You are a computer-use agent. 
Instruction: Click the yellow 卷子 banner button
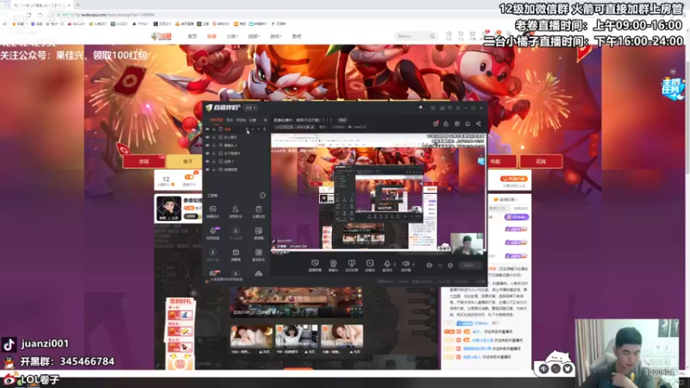[x=188, y=161]
